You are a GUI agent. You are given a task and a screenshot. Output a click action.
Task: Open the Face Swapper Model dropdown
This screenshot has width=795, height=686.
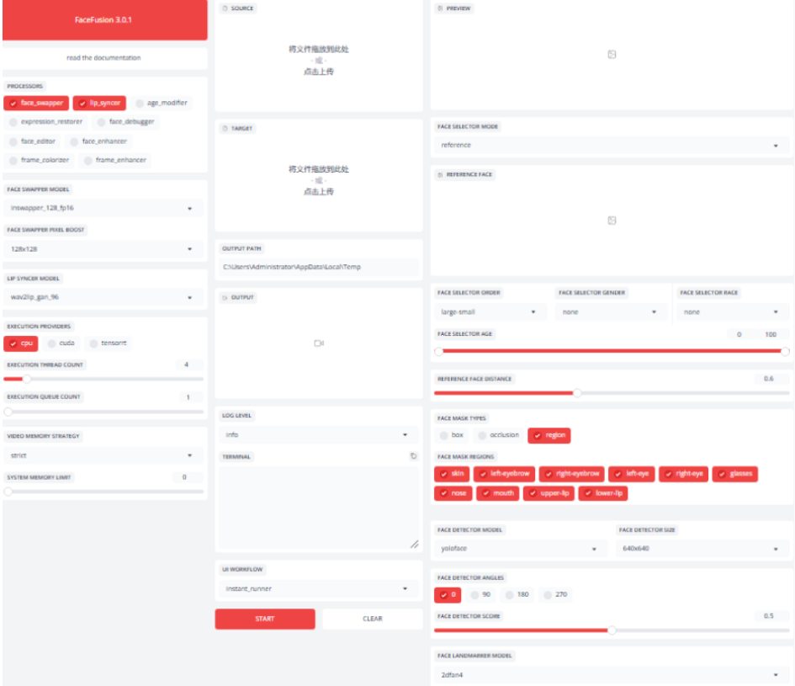pyautogui.click(x=103, y=208)
